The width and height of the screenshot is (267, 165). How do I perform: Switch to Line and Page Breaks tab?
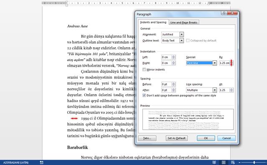[x=184, y=22]
